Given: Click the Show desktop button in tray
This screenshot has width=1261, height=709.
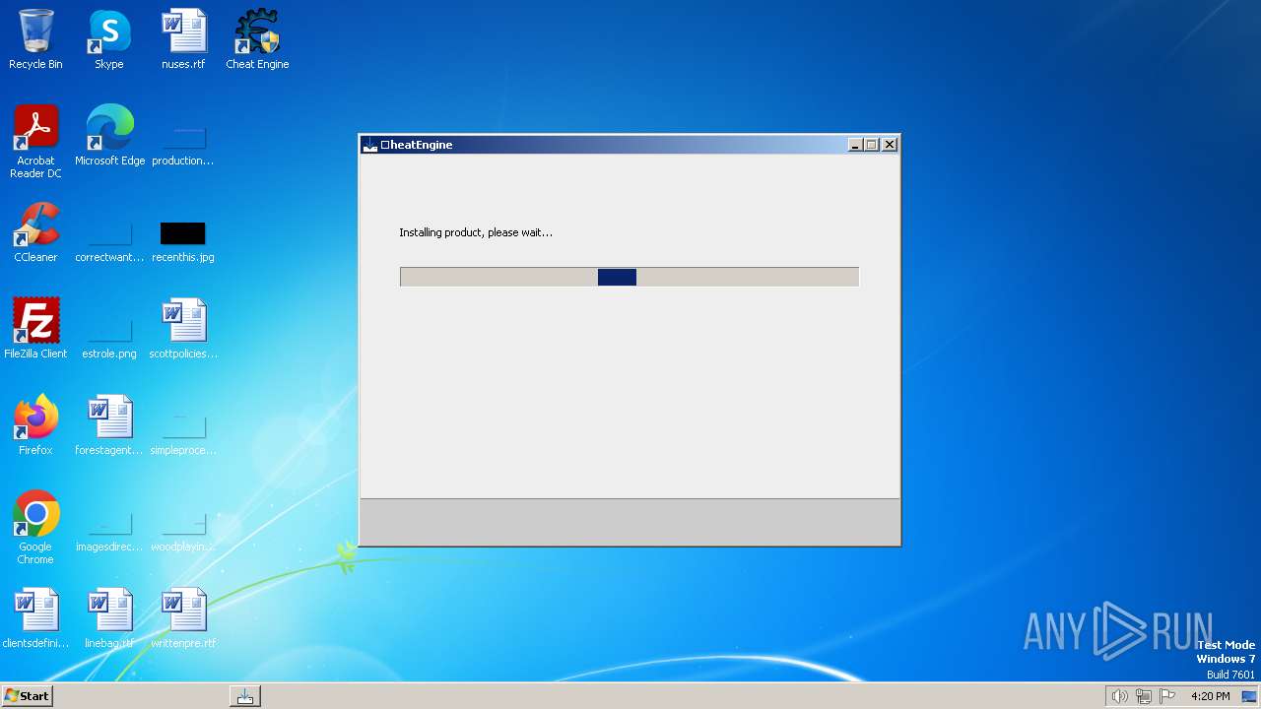Looking at the screenshot, I should [x=1249, y=696].
